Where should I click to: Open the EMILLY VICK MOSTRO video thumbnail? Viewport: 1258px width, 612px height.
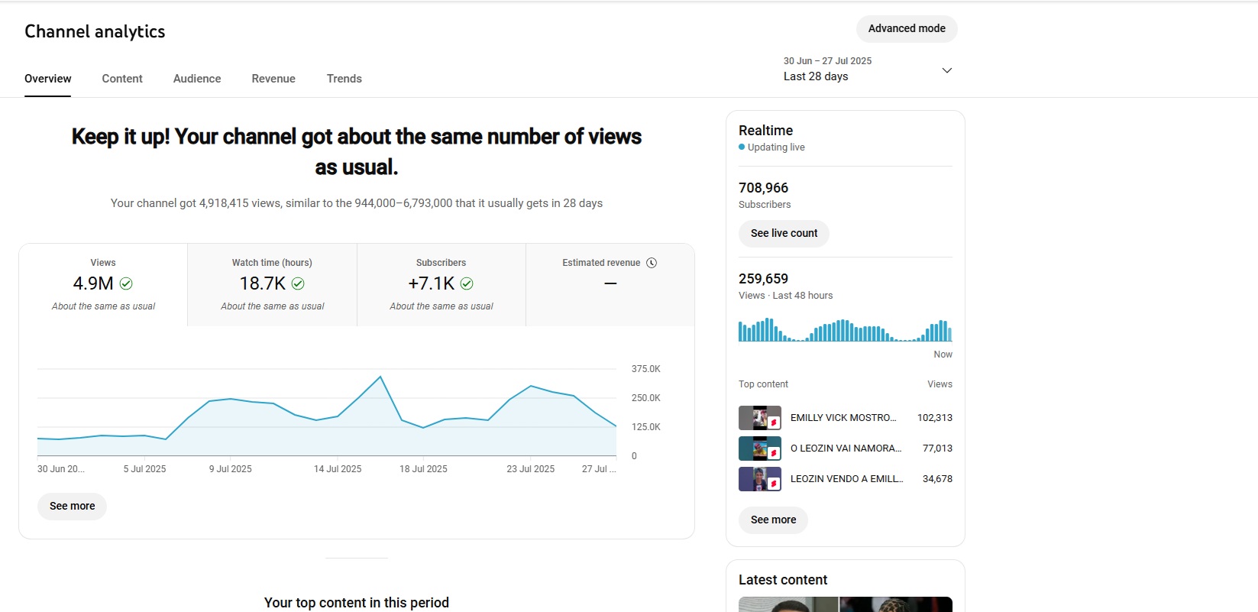pos(759,418)
